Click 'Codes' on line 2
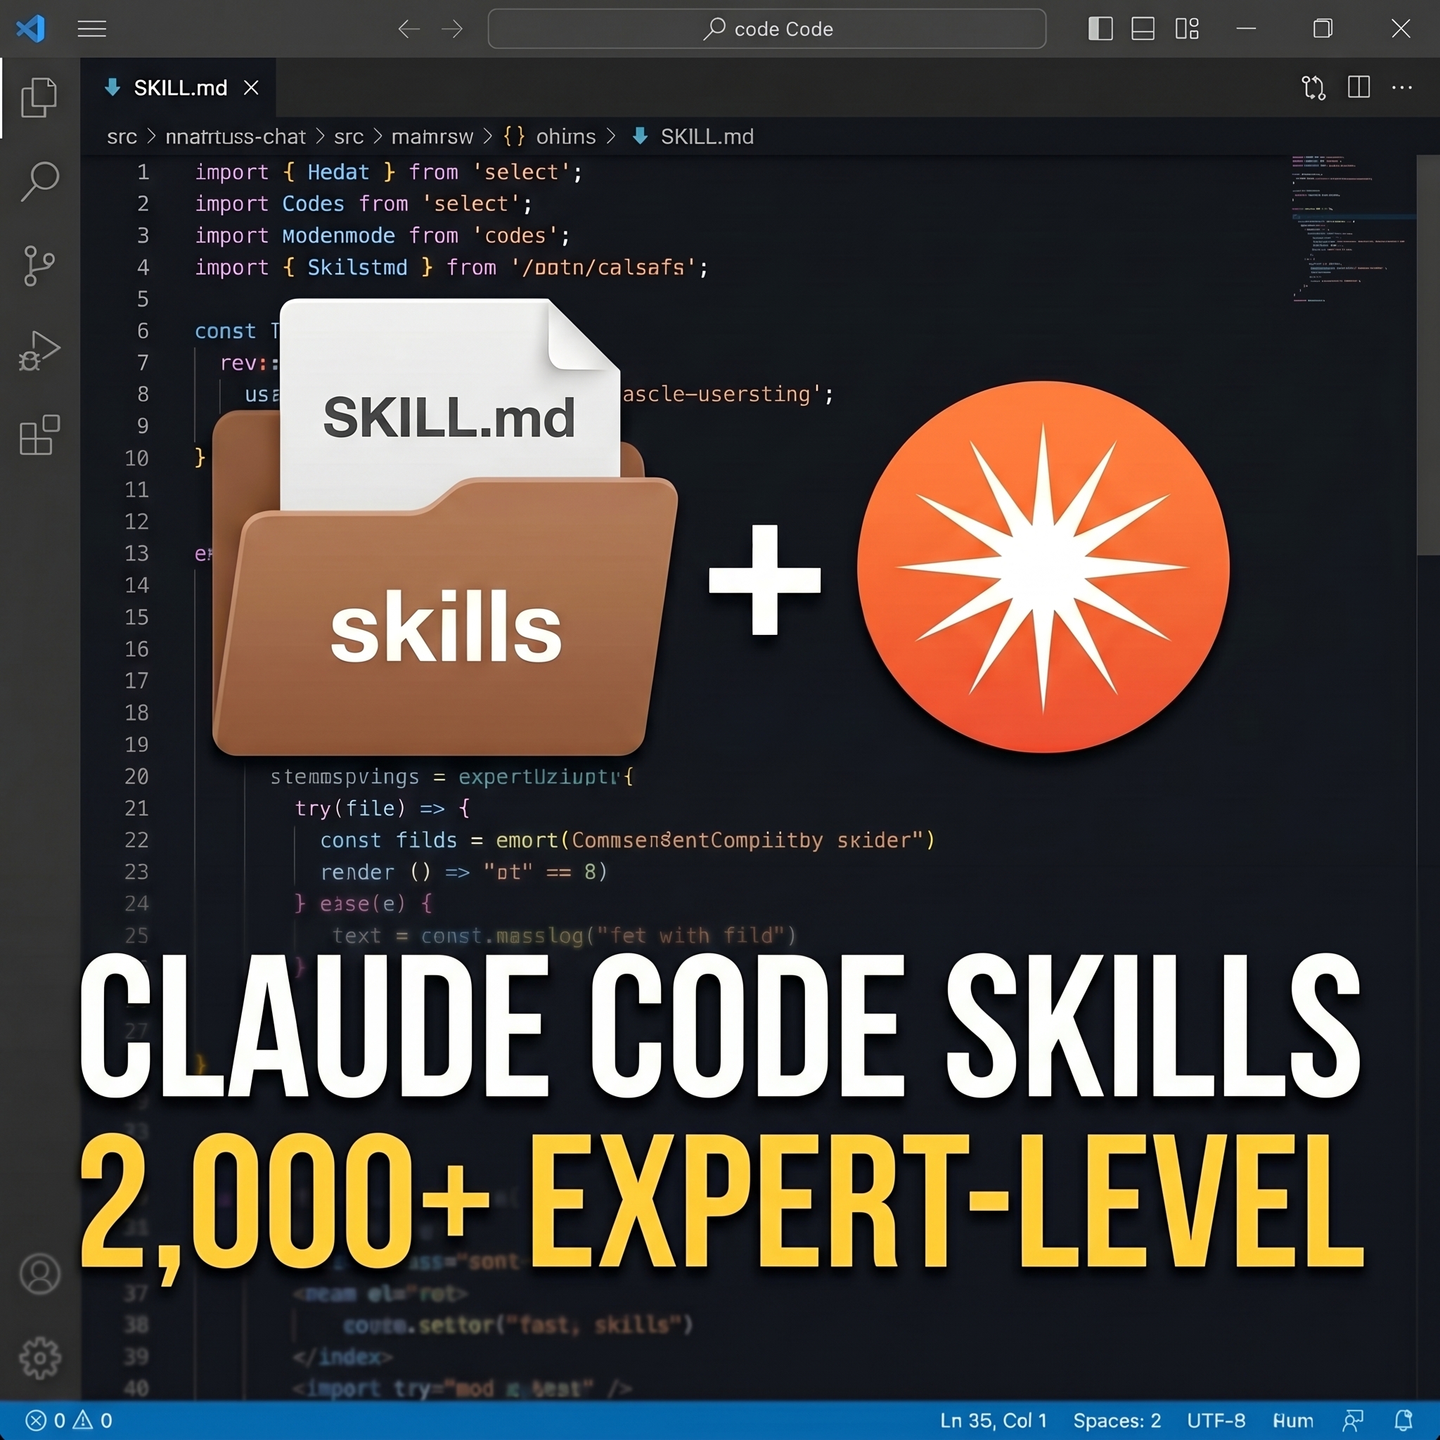Viewport: 1440px width, 1440px height. click(x=313, y=203)
